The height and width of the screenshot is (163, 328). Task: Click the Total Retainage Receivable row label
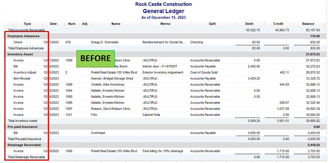(x=26, y=157)
